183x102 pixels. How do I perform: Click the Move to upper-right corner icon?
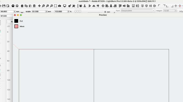click(x=164, y=6)
